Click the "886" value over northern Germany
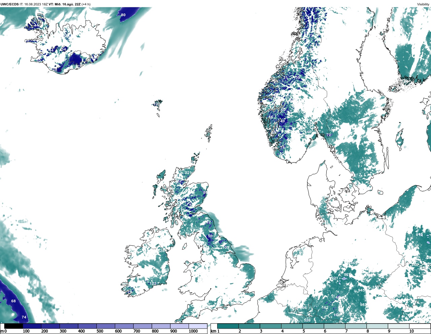431x334 pixels. tap(352, 263)
